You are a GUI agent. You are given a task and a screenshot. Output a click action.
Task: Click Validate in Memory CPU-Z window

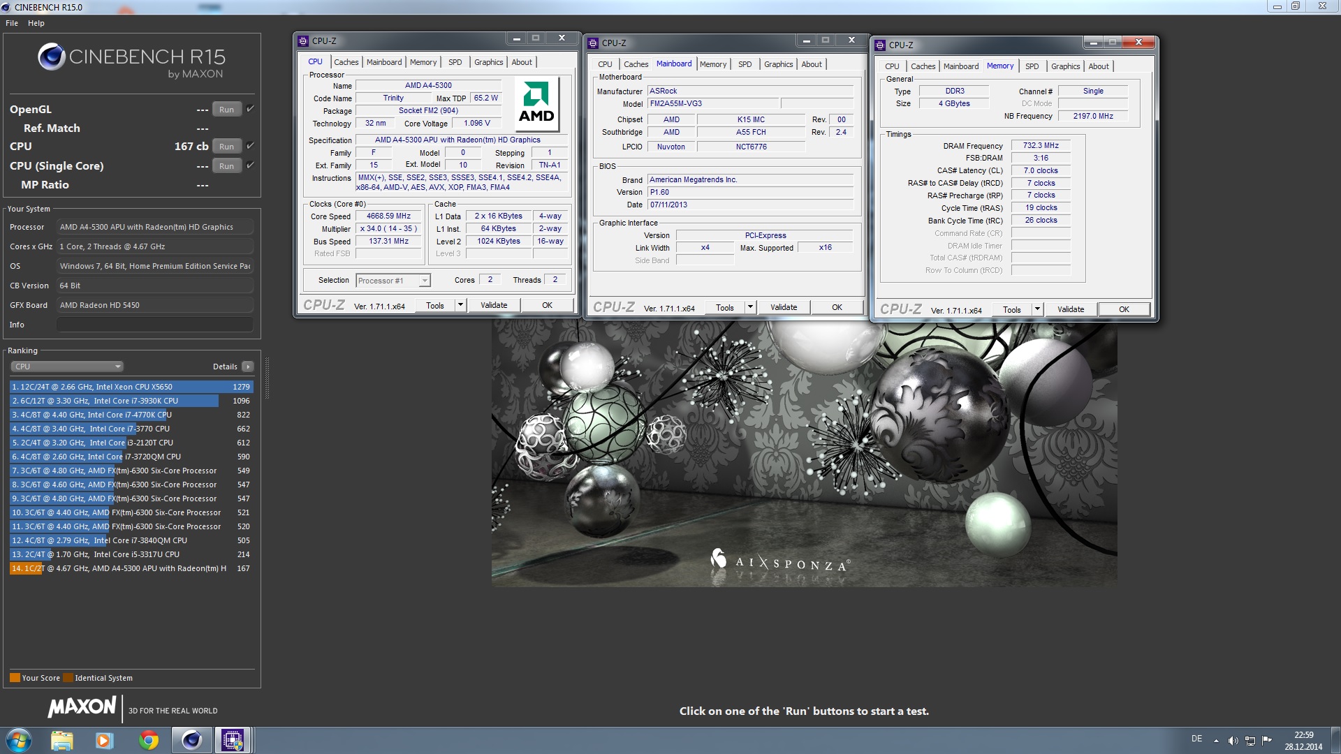1071,309
